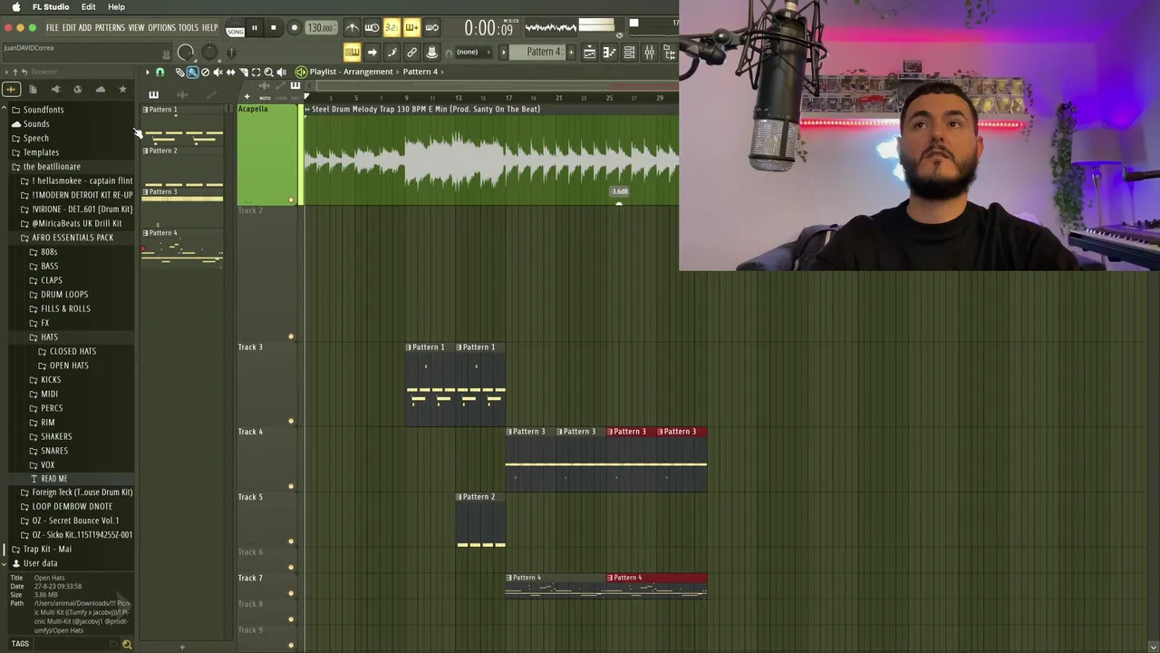
Task: Adjust the master volume knob
Action: click(185, 53)
